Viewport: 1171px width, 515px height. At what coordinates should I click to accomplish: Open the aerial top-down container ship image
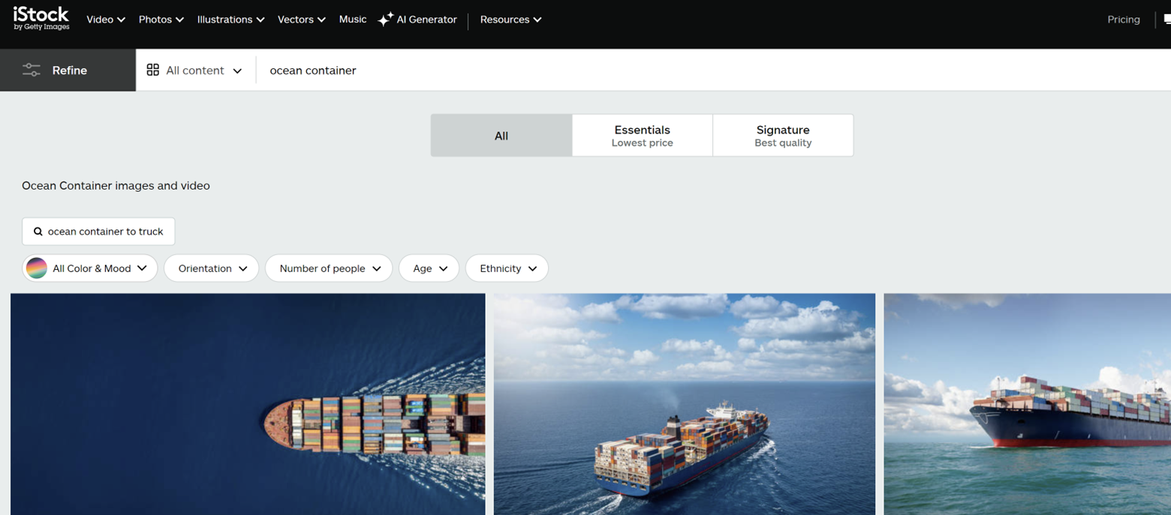(248, 404)
